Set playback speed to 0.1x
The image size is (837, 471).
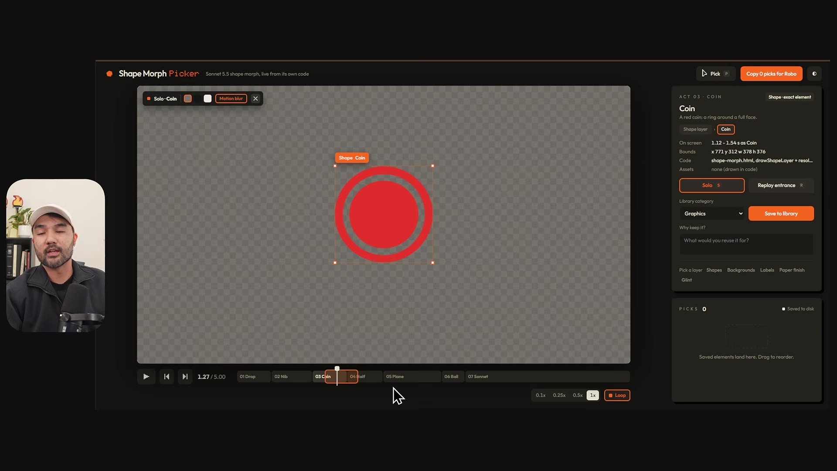coord(541,395)
